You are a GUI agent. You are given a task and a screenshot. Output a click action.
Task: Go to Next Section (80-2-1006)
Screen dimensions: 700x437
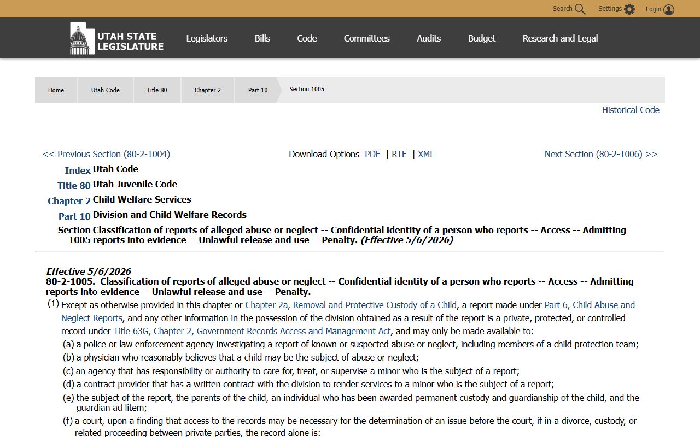(x=601, y=154)
